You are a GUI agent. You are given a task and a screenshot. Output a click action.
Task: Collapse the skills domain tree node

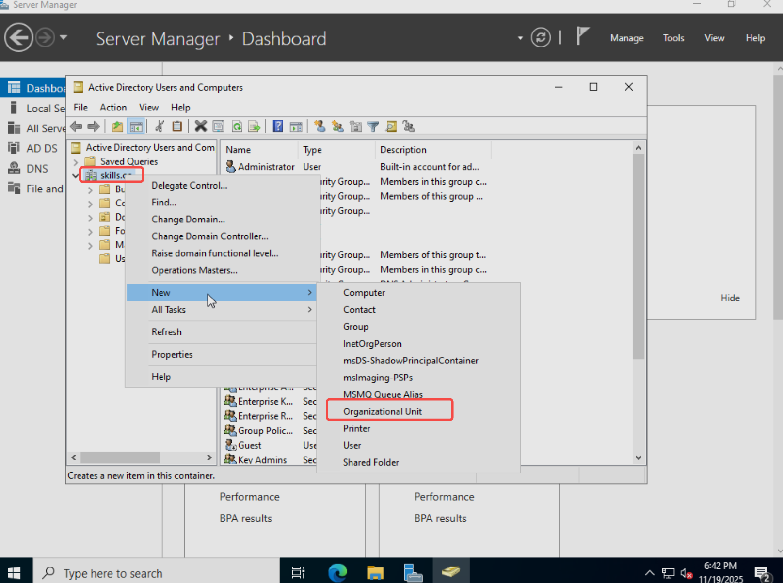pyautogui.click(x=76, y=175)
